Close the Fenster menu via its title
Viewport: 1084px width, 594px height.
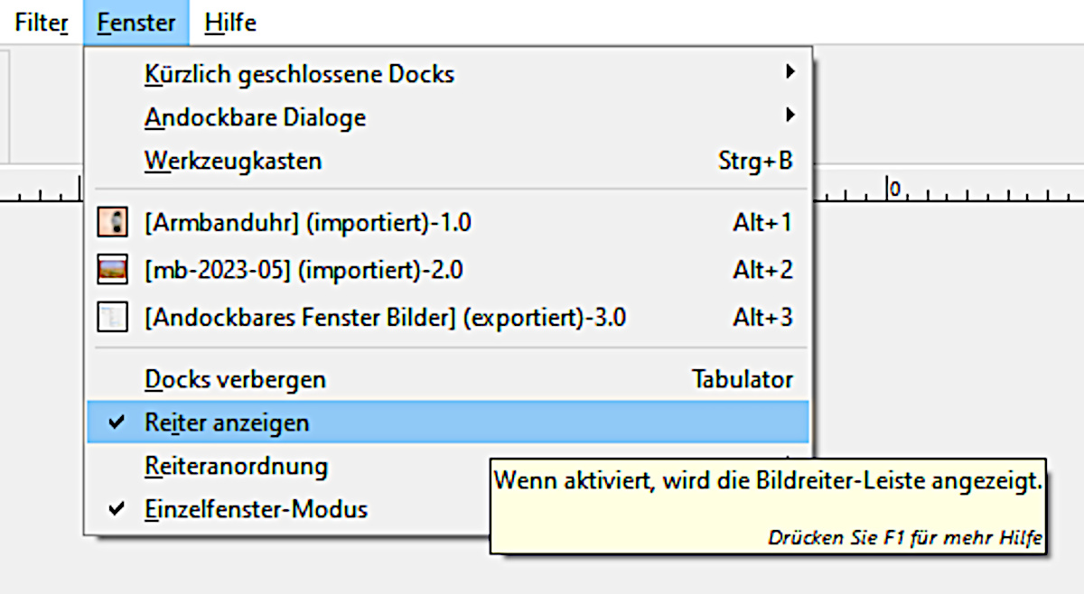click(136, 23)
